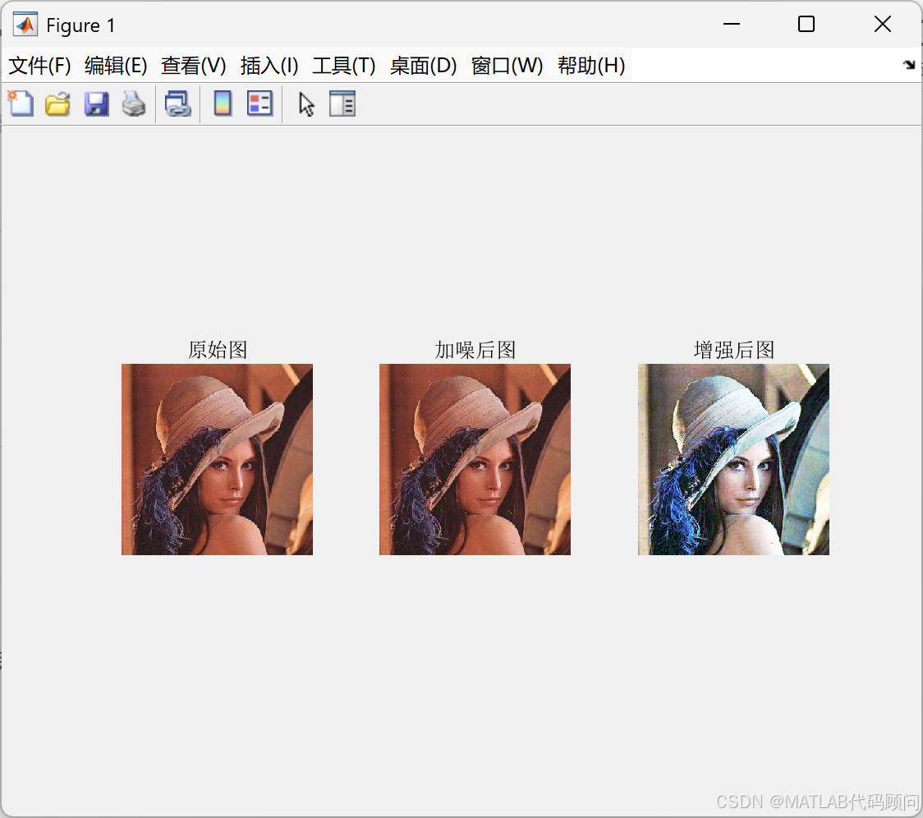Click the 增强后图 title text
Viewport: 923px width, 818px height.
[x=733, y=350]
